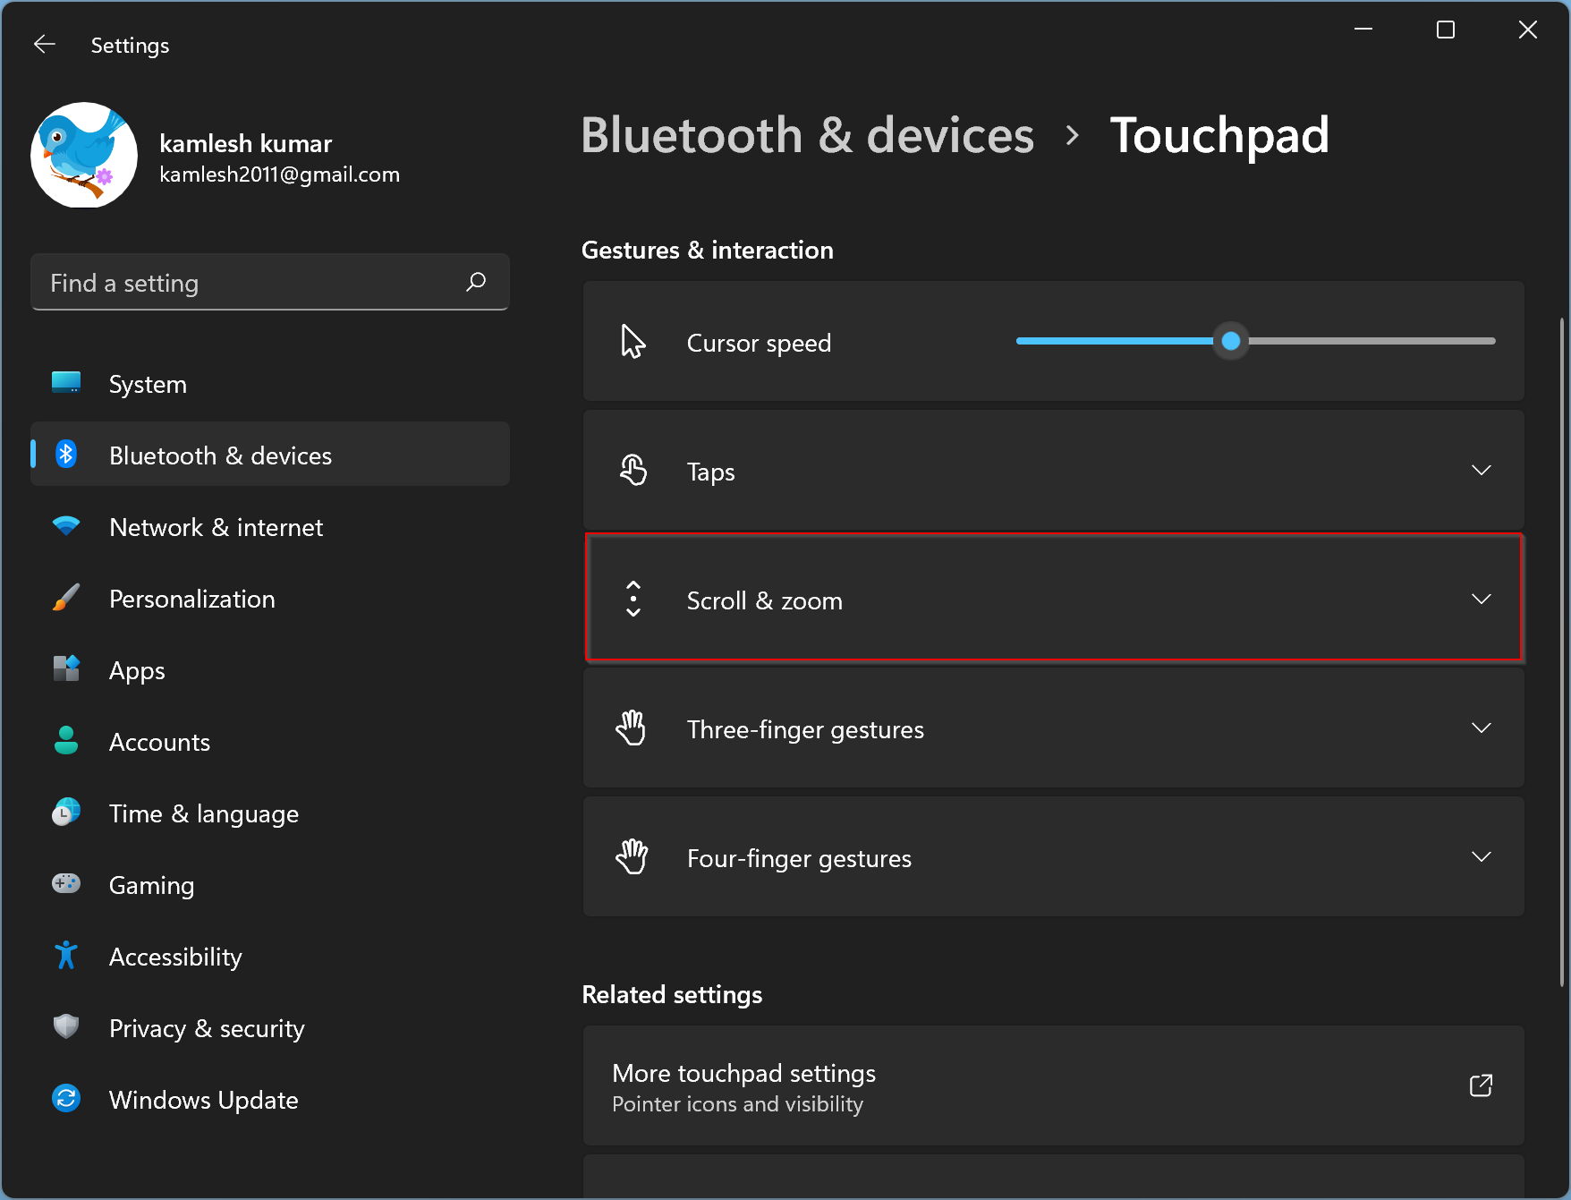Image resolution: width=1571 pixels, height=1200 pixels.
Task: Expand Three-finger gestures chevron
Action: [1482, 728]
